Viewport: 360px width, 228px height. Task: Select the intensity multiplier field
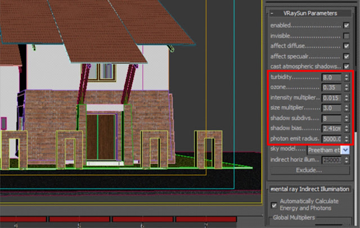tap(331, 98)
